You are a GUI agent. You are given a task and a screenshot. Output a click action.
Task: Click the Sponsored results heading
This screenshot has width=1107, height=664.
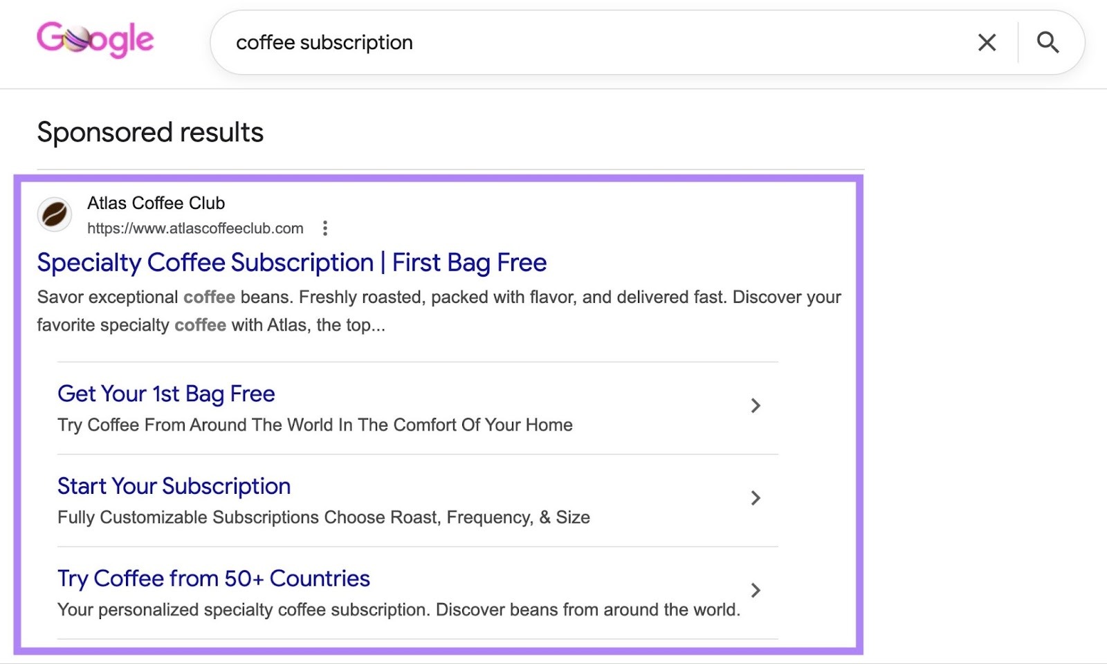coord(149,132)
